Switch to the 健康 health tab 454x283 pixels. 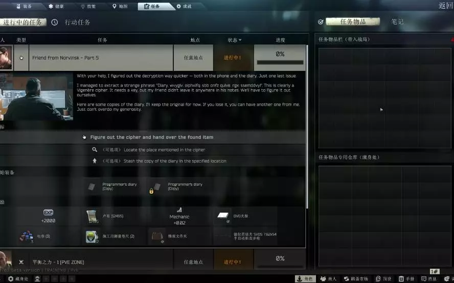56,6
